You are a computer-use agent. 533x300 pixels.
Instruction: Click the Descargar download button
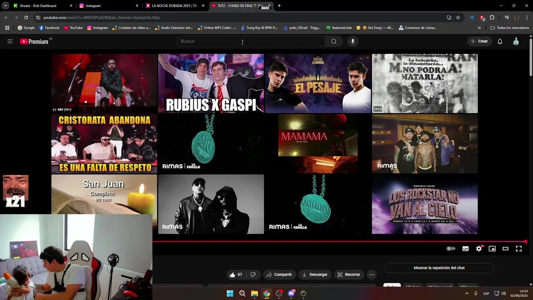pyautogui.click(x=315, y=275)
